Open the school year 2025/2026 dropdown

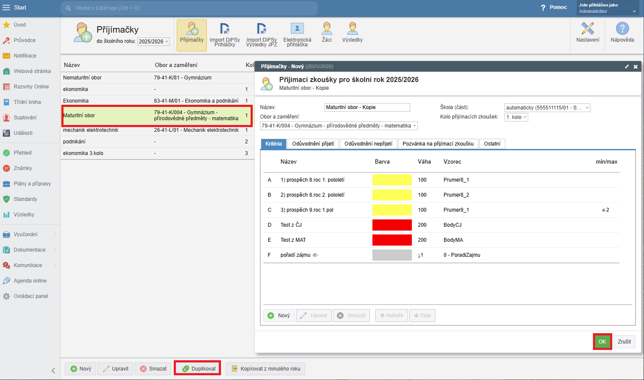154,42
